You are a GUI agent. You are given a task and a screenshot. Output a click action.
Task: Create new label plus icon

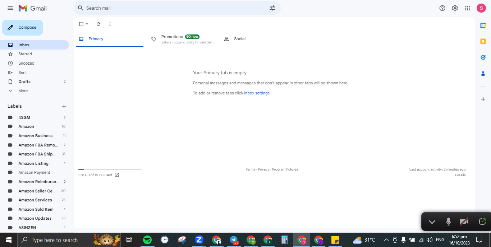point(64,106)
